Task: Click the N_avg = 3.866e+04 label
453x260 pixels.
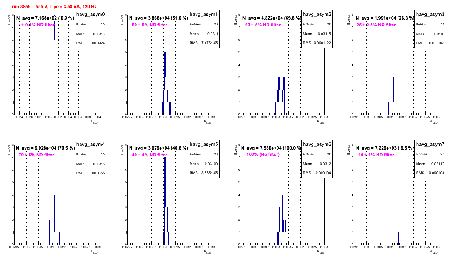Action: [x=158, y=18]
